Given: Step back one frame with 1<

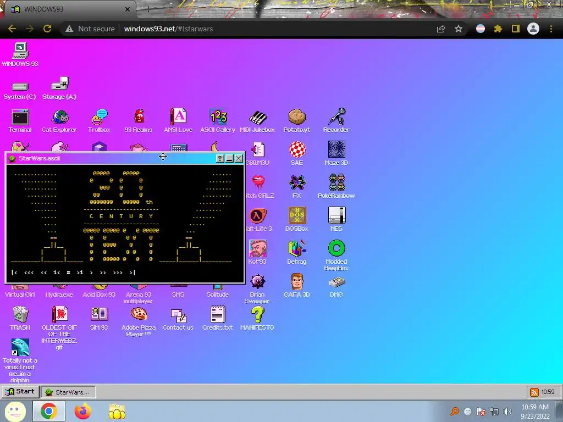Looking at the screenshot, I should 57,273.
